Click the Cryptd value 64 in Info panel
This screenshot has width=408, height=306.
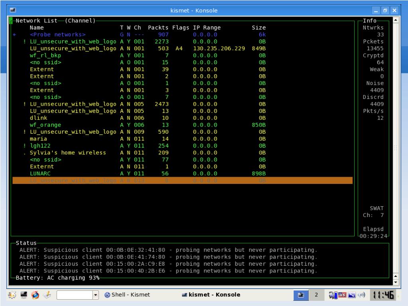pyautogui.click(x=380, y=63)
